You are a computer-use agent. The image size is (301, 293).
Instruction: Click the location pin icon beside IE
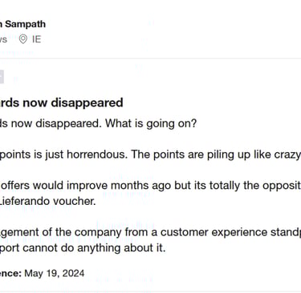(x=23, y=39)
